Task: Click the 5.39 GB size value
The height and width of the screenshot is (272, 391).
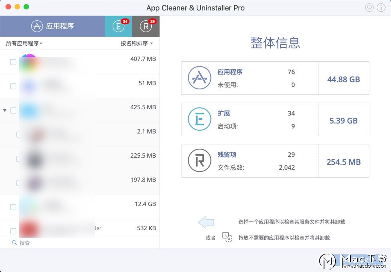Action: point(344,121)
